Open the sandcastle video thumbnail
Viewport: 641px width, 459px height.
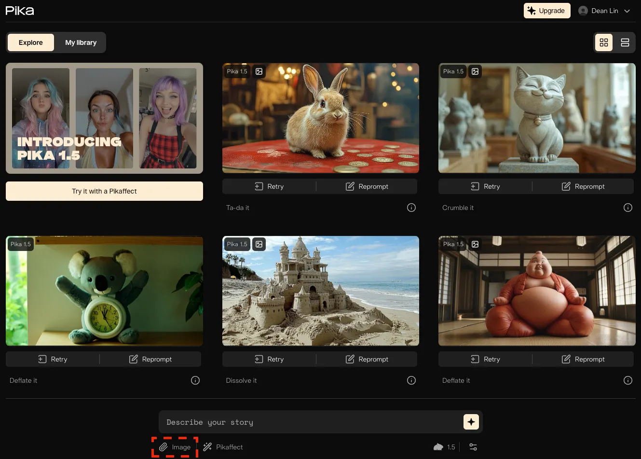point(321,291)
